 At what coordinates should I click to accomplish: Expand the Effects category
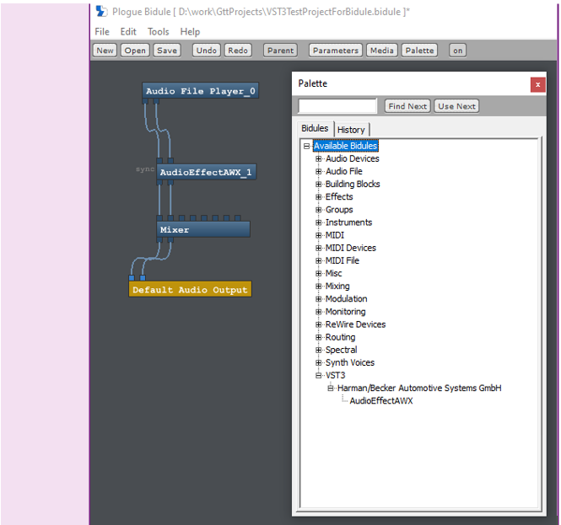[318, 197]
